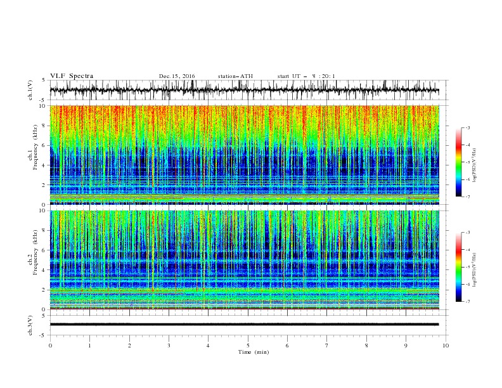Click the time axis tick label "10"
Viewport: 502px width, 388px height.
(446, 346)
